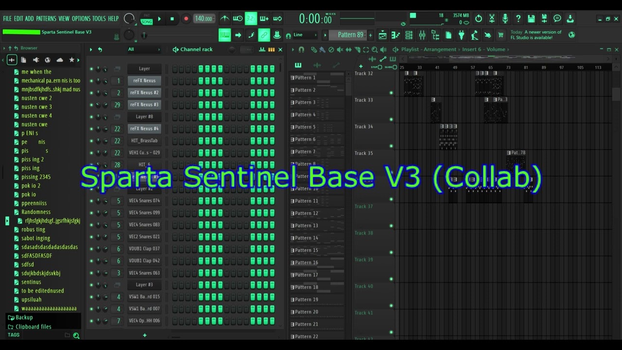
Task: Open the TOOLS menu
Action: point(99,18)
